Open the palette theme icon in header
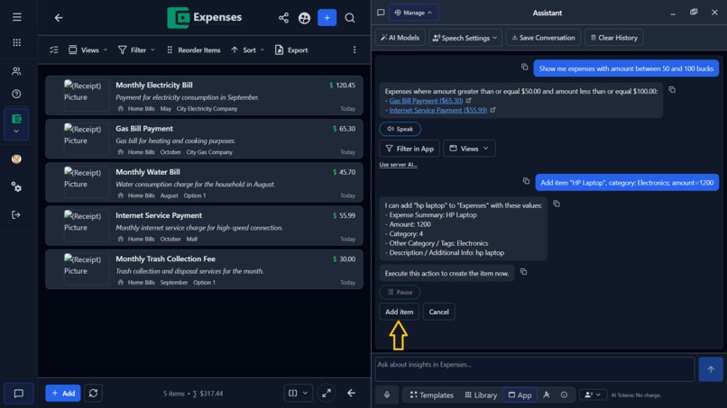This screenshot has height=408, width=727. (x=304, y=18)
